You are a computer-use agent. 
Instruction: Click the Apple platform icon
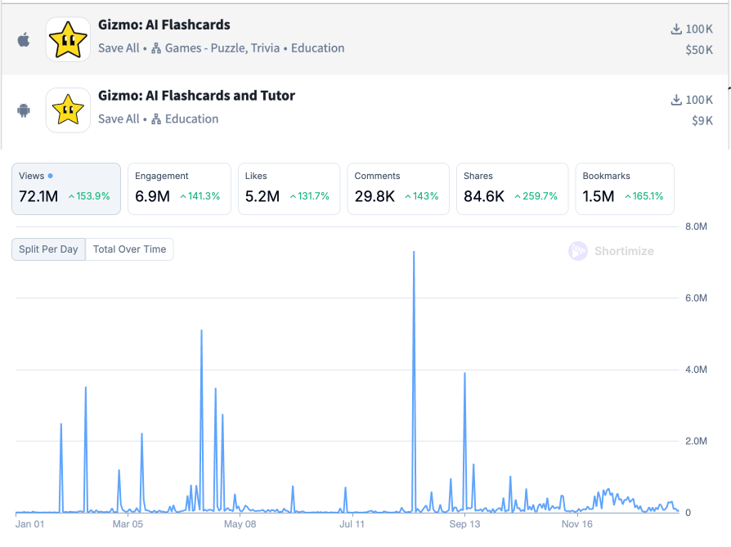click(x=24, y=39)
